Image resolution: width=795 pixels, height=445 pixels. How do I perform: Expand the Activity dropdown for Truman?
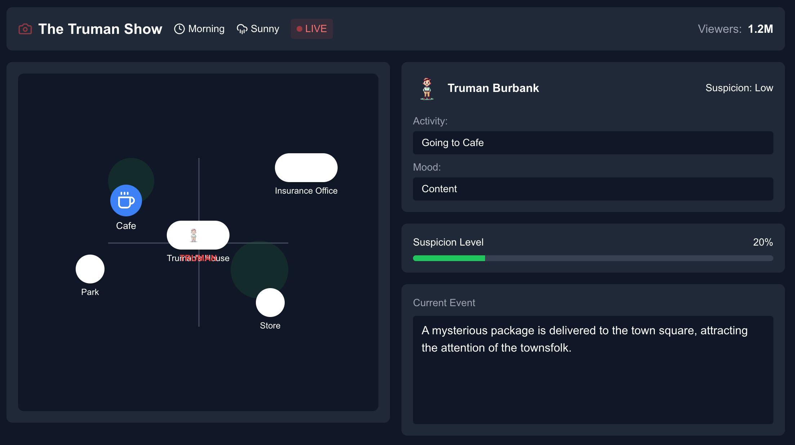593,143
